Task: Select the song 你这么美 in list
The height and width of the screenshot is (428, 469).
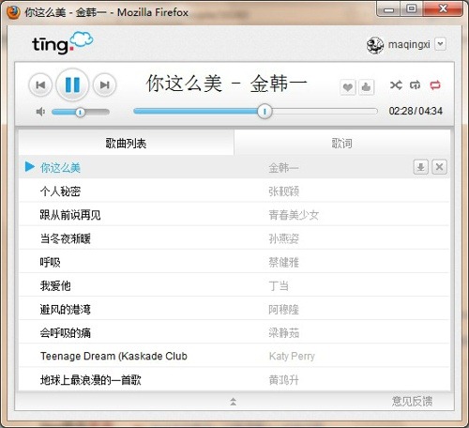Action: (x=60, y=168)
